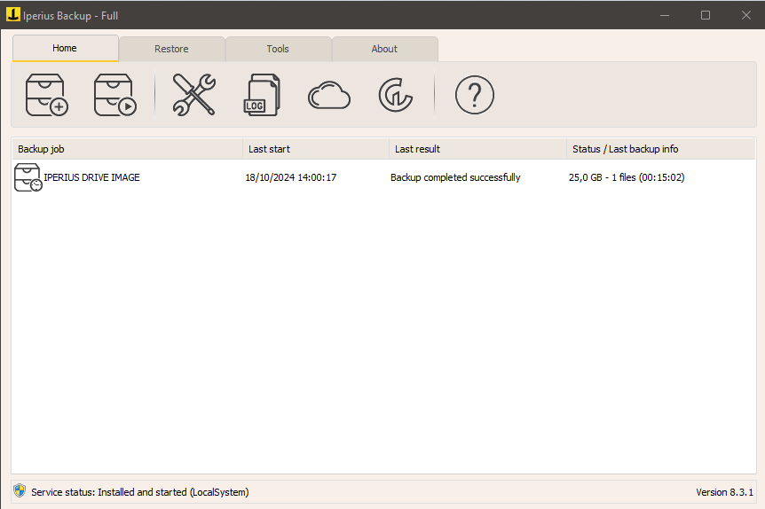Viewport: 765px width, 509px height.
Task: Click 'Service status: Installed and started' text
Action: pyautogui.click(x=140, y=492)
